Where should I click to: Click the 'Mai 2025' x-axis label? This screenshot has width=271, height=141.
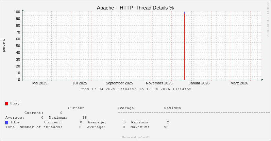click(x=40, y=83)
